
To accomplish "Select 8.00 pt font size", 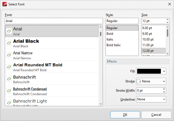I will point(154,28).
